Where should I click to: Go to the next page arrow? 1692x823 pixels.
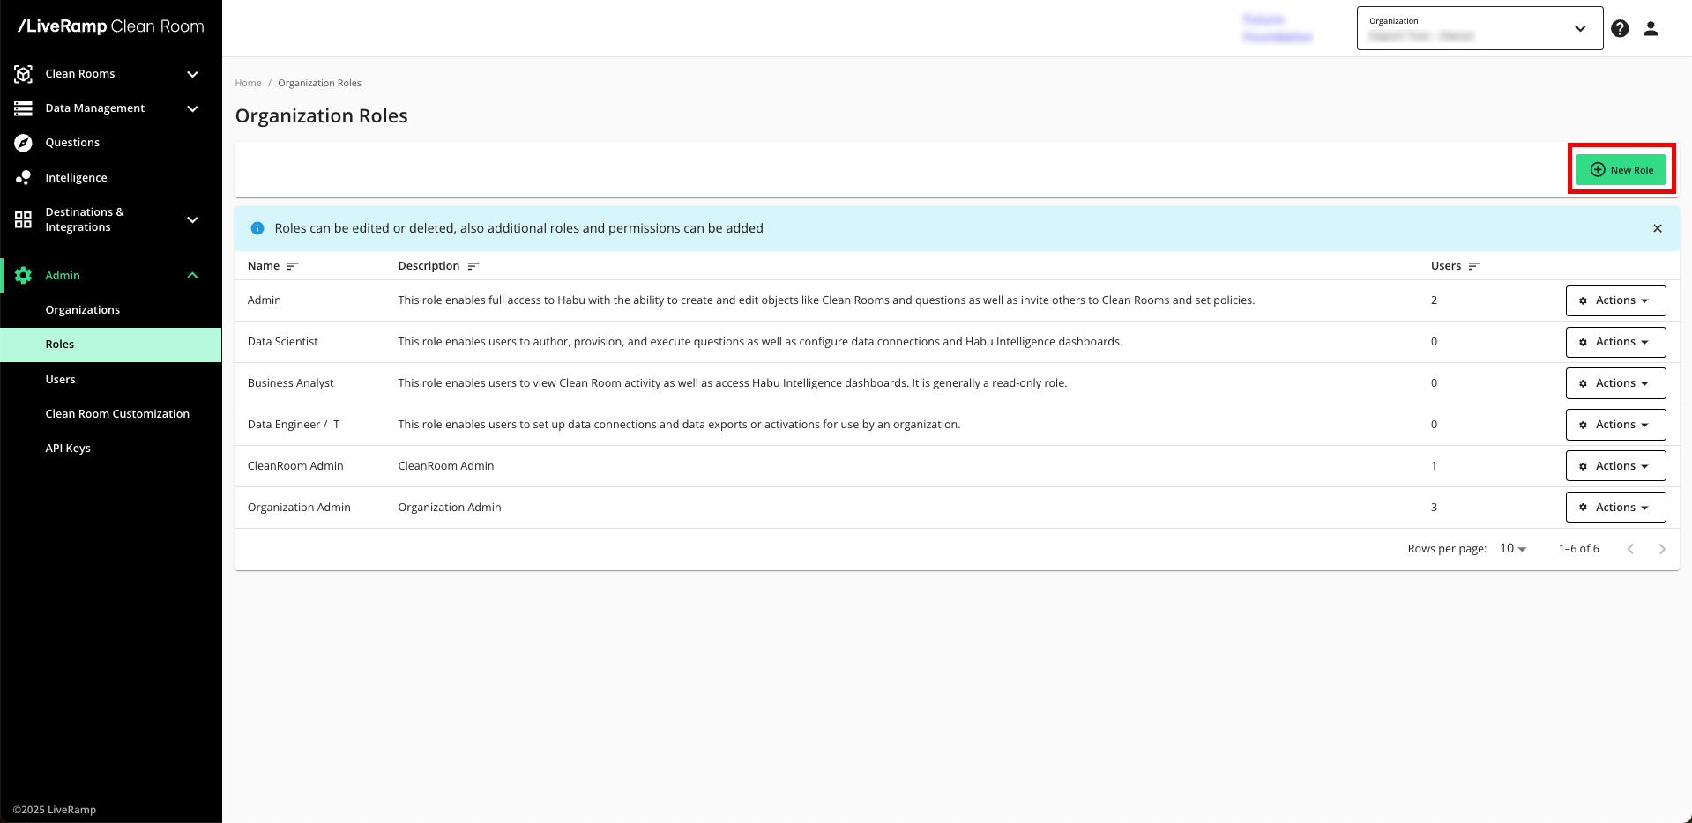(1662, 549)
